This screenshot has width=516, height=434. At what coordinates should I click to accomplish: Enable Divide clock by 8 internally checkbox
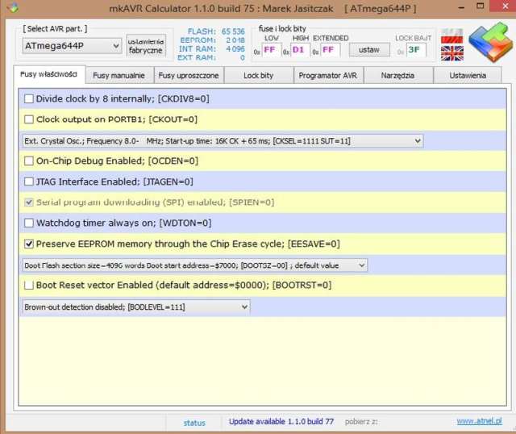[30, 98]
